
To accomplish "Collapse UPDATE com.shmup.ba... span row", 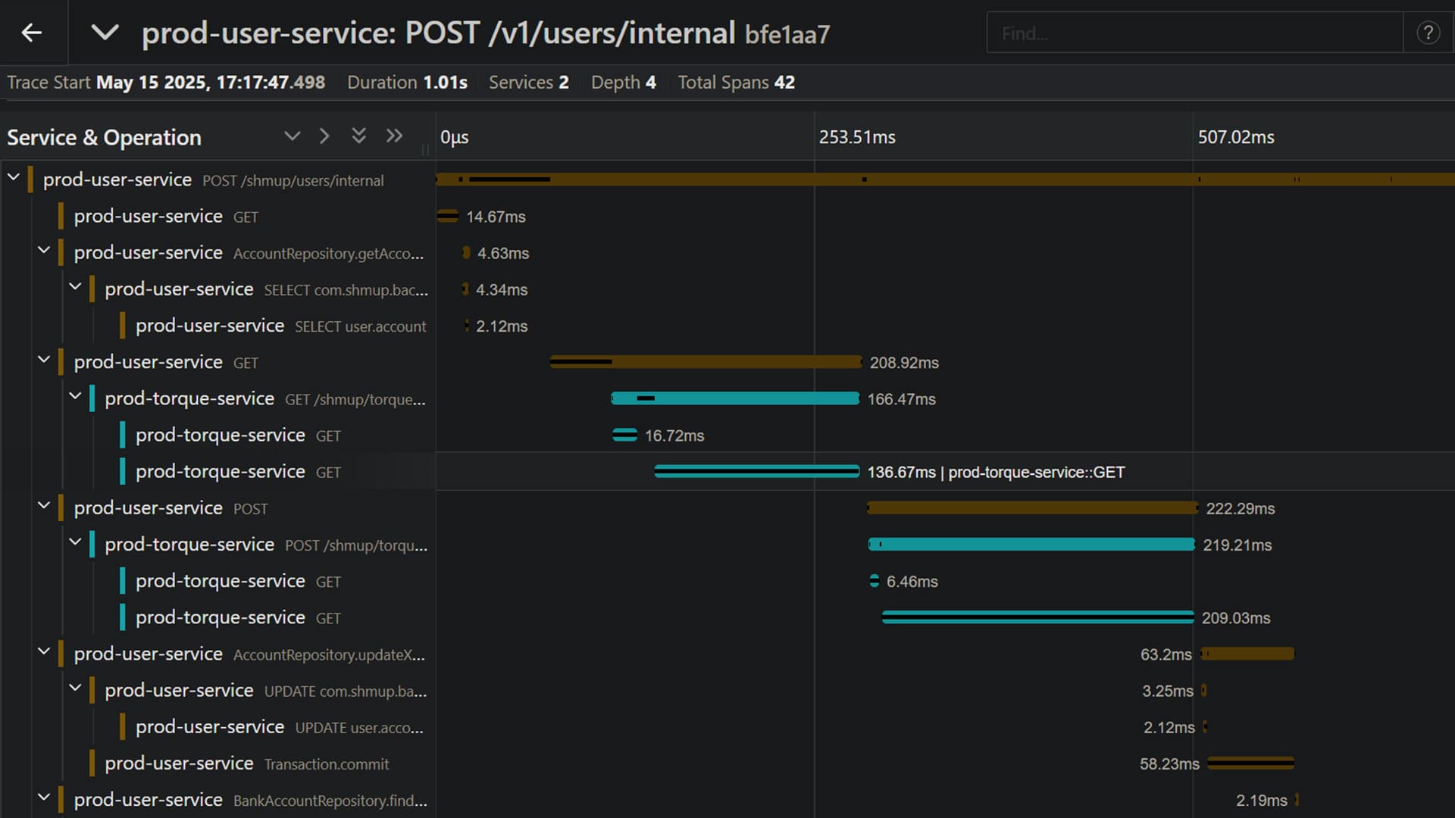I will click(x=75, y=688).
